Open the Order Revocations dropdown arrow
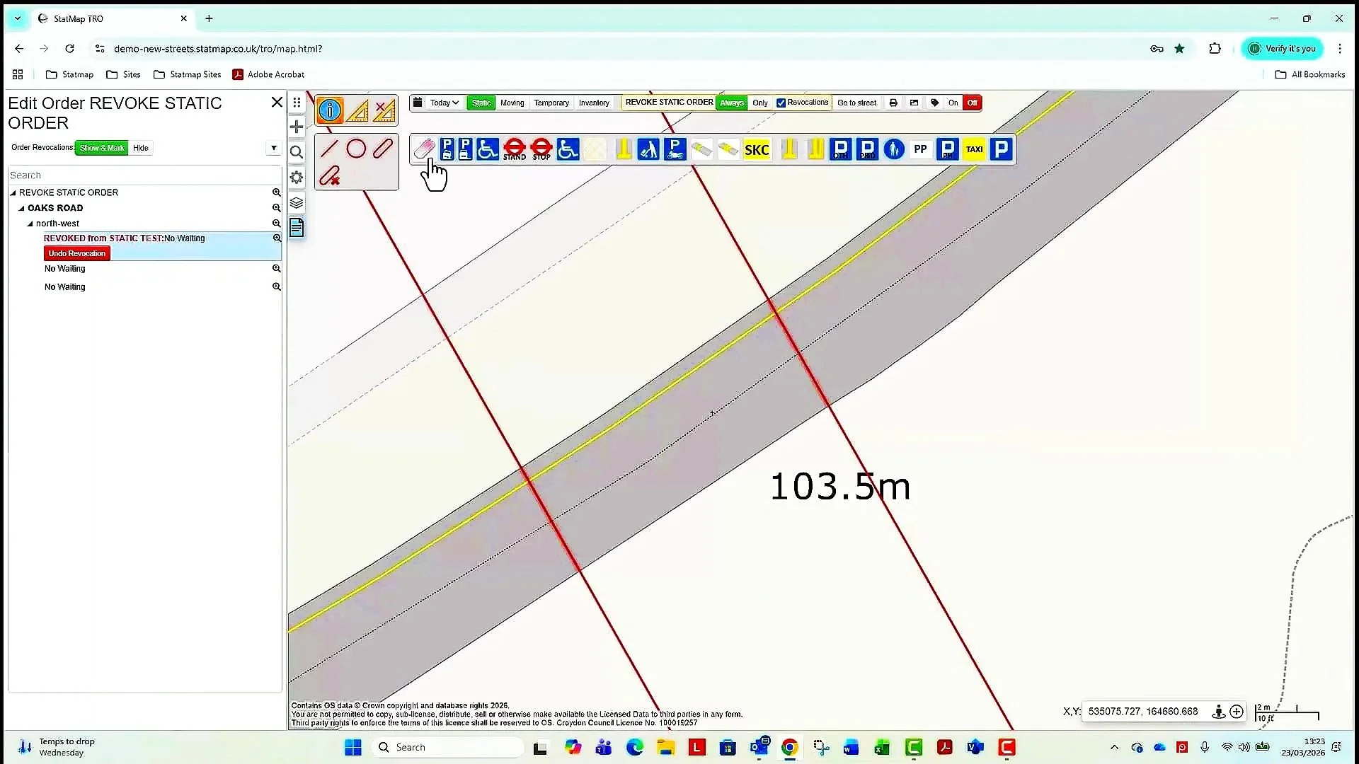The width and height of the screenshot is (1359, 764). tap(273, 148)
